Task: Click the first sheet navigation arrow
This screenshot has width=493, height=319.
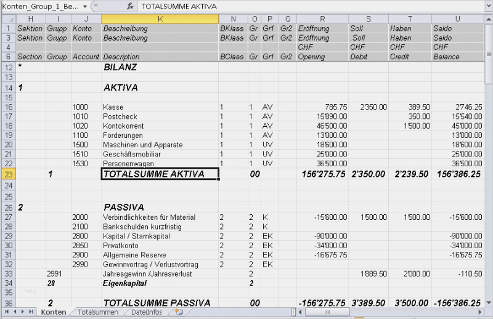Action: (x=7, y=312)
